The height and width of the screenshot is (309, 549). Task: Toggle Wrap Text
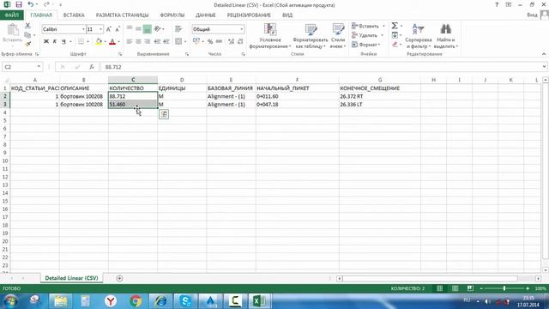click(x=178, y=28)
